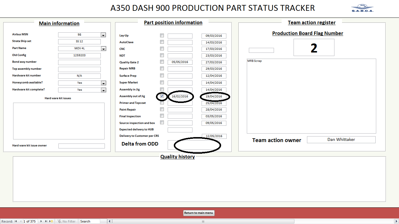The width and height of the screenshot is (399, 224).
Task: Go to the first record in navigation bar
Action: pyautogui.click(x=16, y=221)
